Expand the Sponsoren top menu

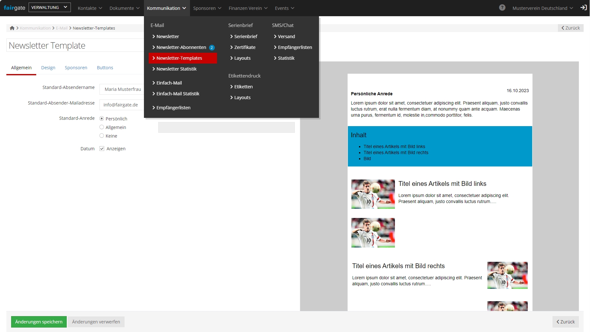tap(207, 8)
